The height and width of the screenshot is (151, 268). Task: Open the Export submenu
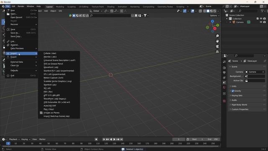[x=21, y=57]
